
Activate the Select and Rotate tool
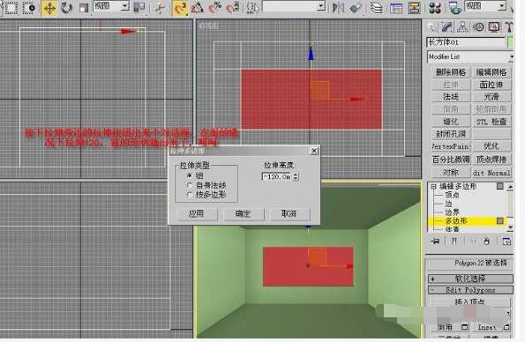click(x=67, y=7)
